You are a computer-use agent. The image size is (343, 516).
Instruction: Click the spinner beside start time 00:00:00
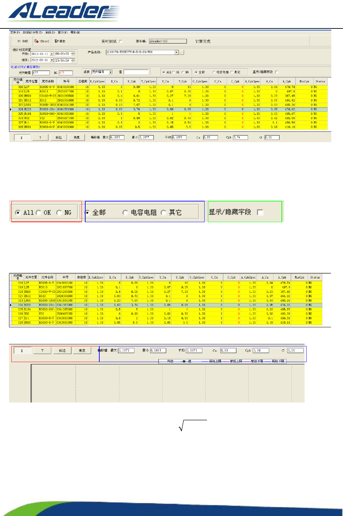pos(73,54)
